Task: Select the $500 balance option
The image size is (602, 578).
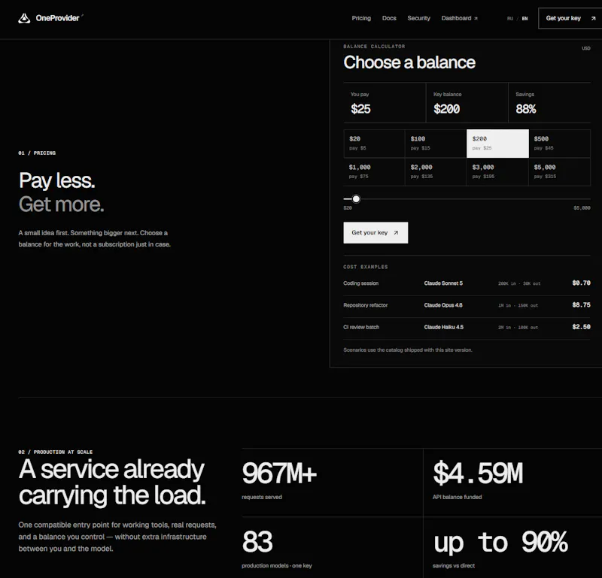Action: (559, 144)
